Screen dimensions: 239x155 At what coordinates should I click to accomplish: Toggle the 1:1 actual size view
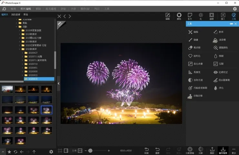click(x=80, y=150)
